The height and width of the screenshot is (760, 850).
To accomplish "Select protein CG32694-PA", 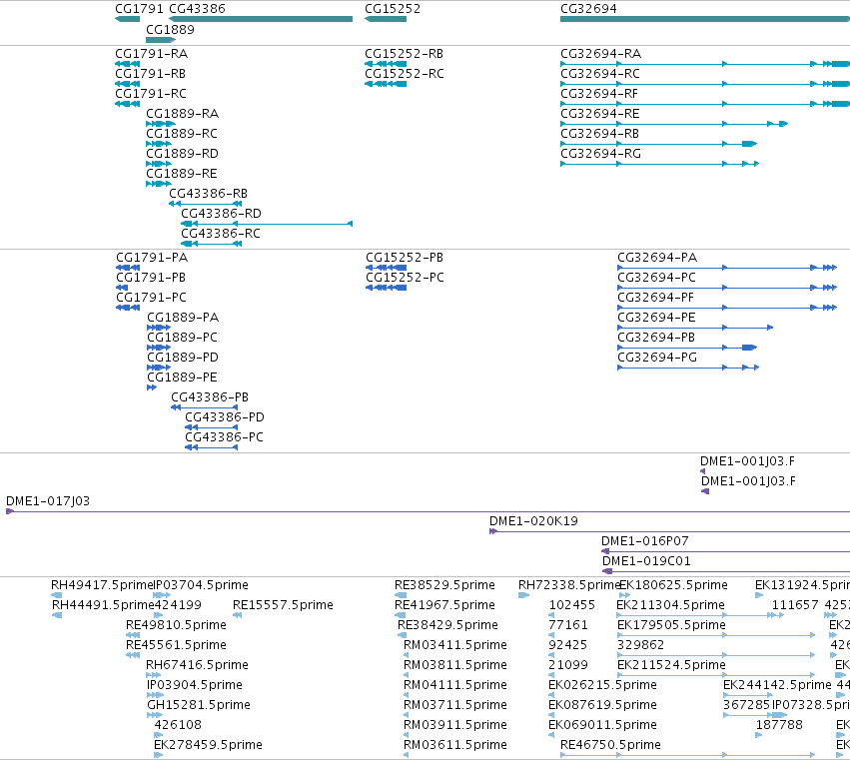I will (657, 258).
